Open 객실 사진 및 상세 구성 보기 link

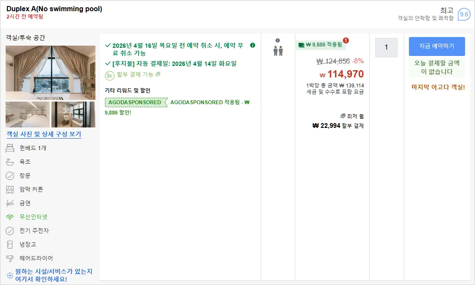[44, 134]
